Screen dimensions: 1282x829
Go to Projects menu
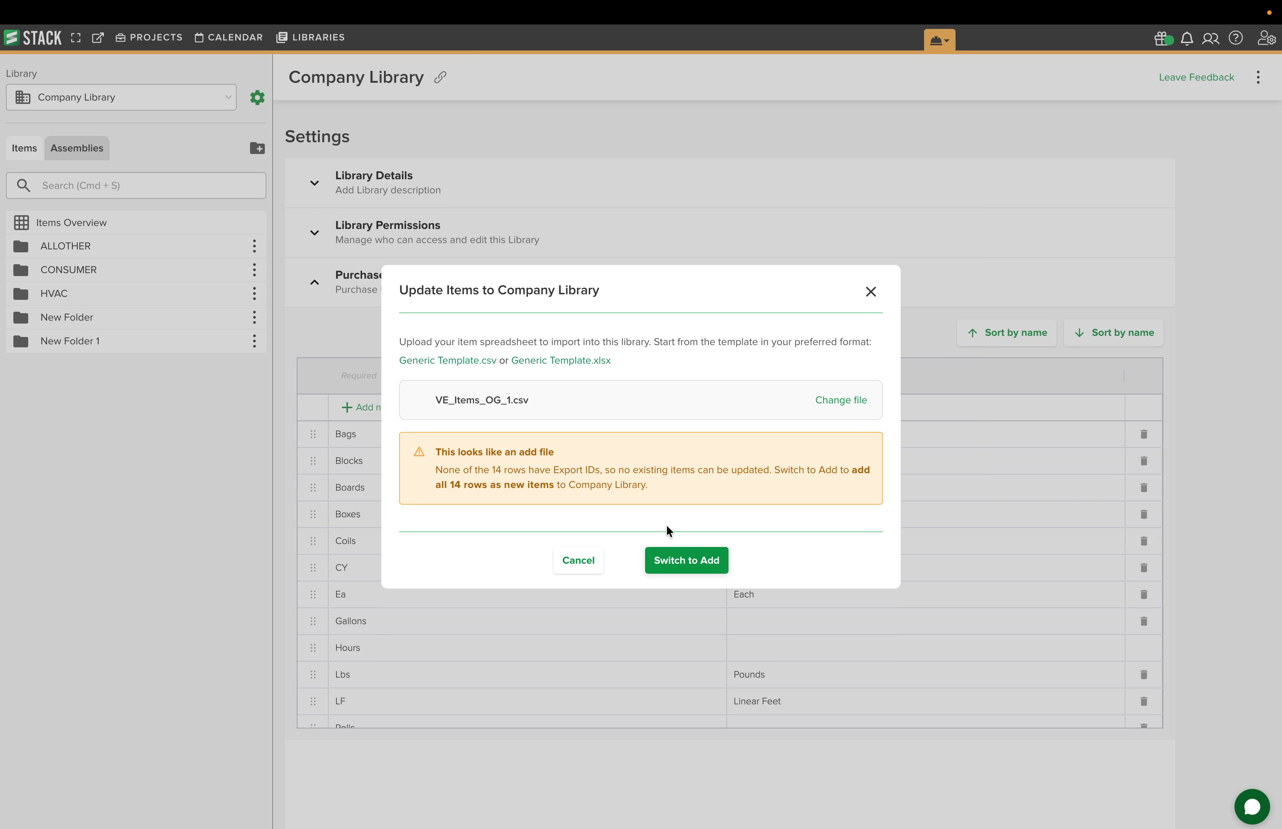click(x=149, y=38)
